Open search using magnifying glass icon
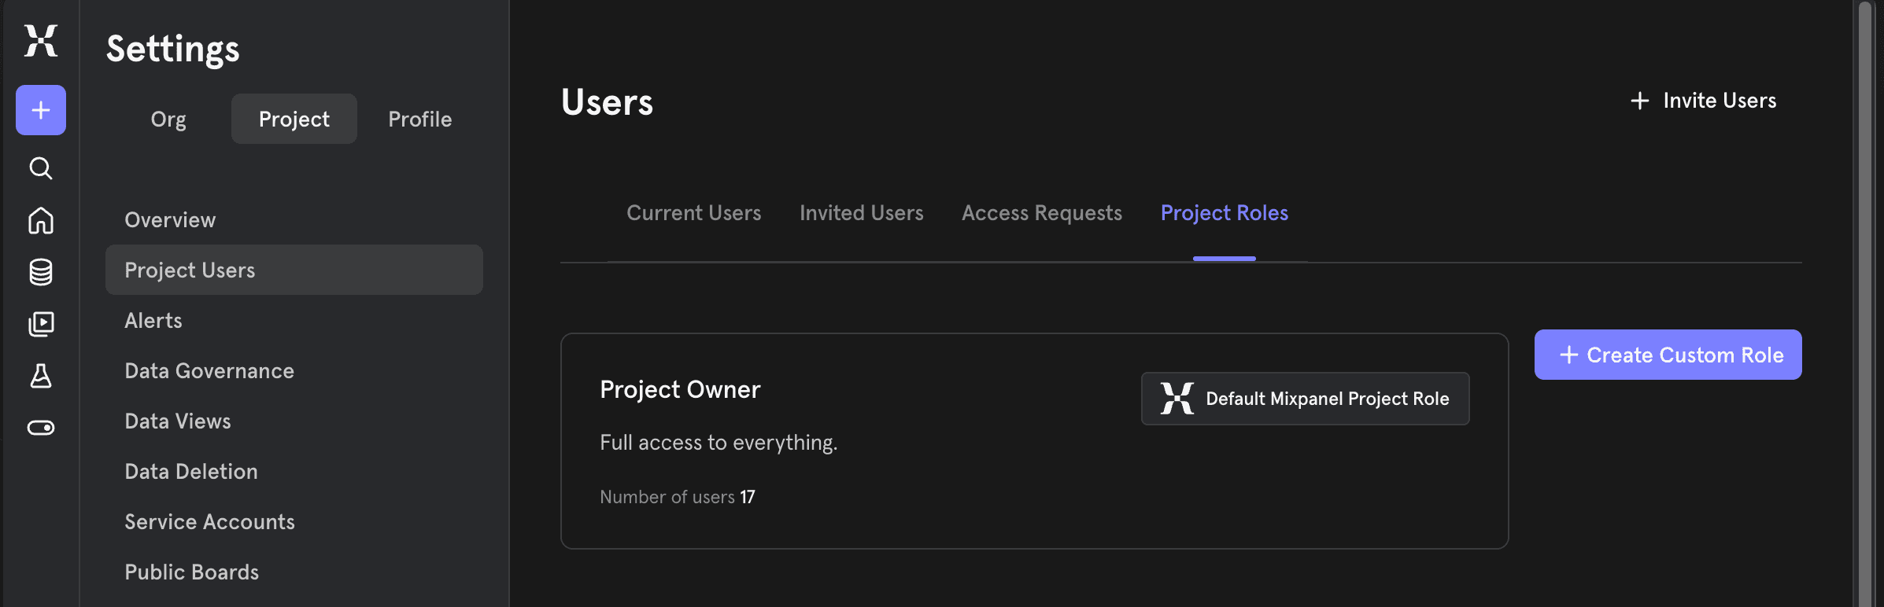The width and height of the screenshot is (1884, 607). (41, 168)
